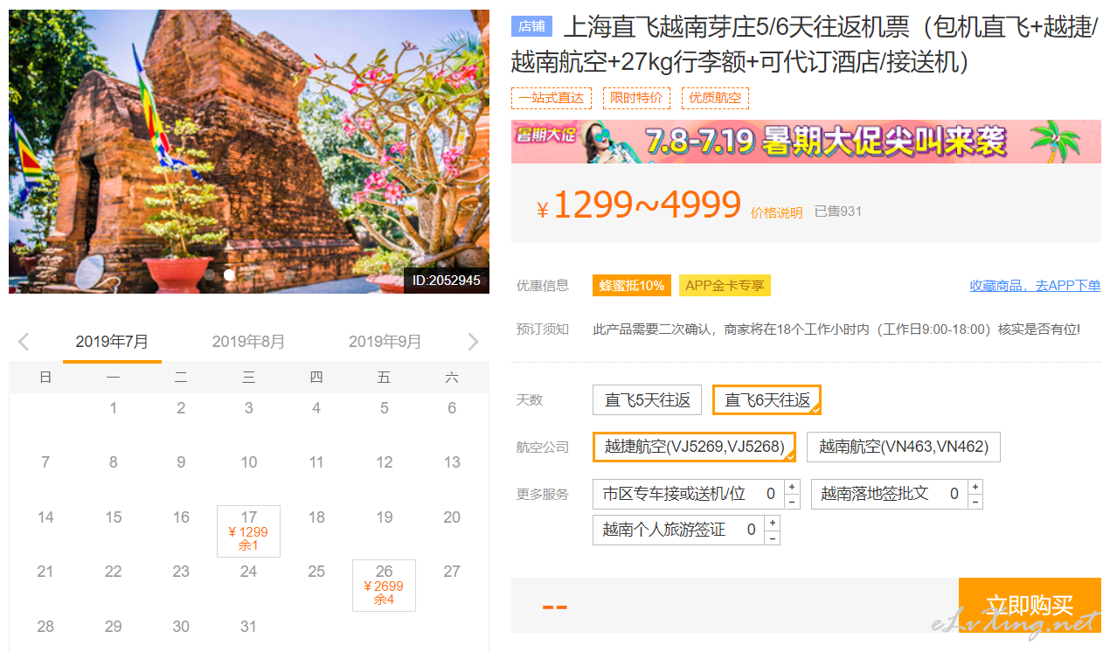Select 越捷航空(VJ5269,VJ5268) airline

tap(694, 447)
